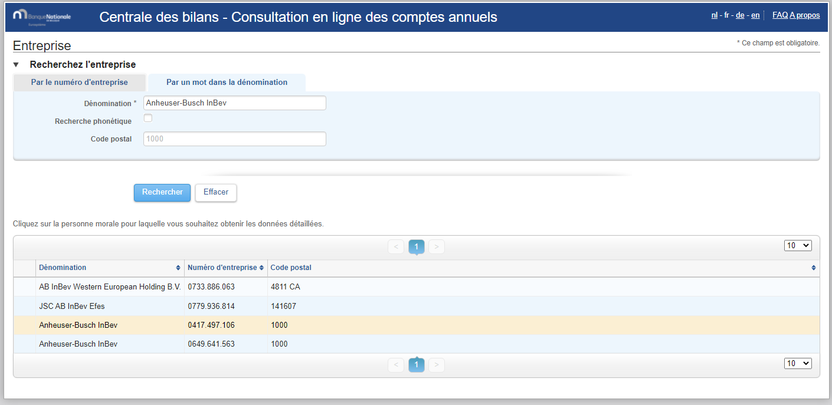
Task: Go to previous page in top paginator
Action: 396,246
